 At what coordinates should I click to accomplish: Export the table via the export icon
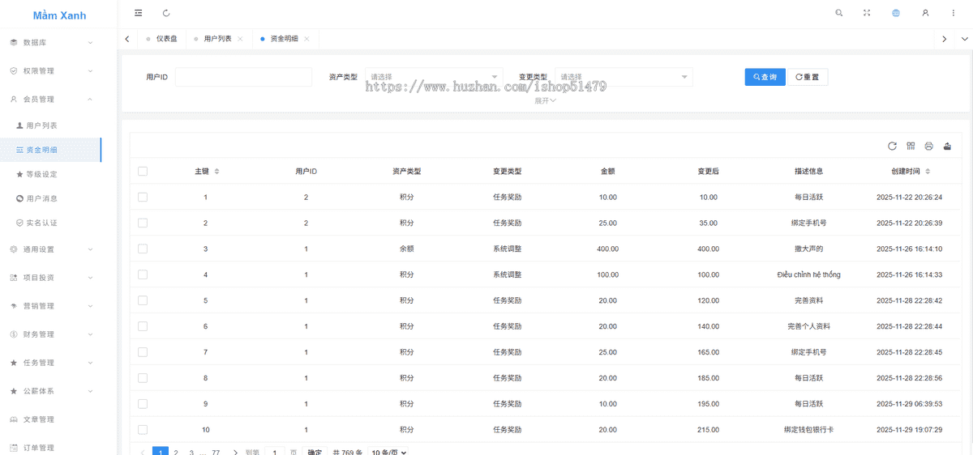point(947,146)
